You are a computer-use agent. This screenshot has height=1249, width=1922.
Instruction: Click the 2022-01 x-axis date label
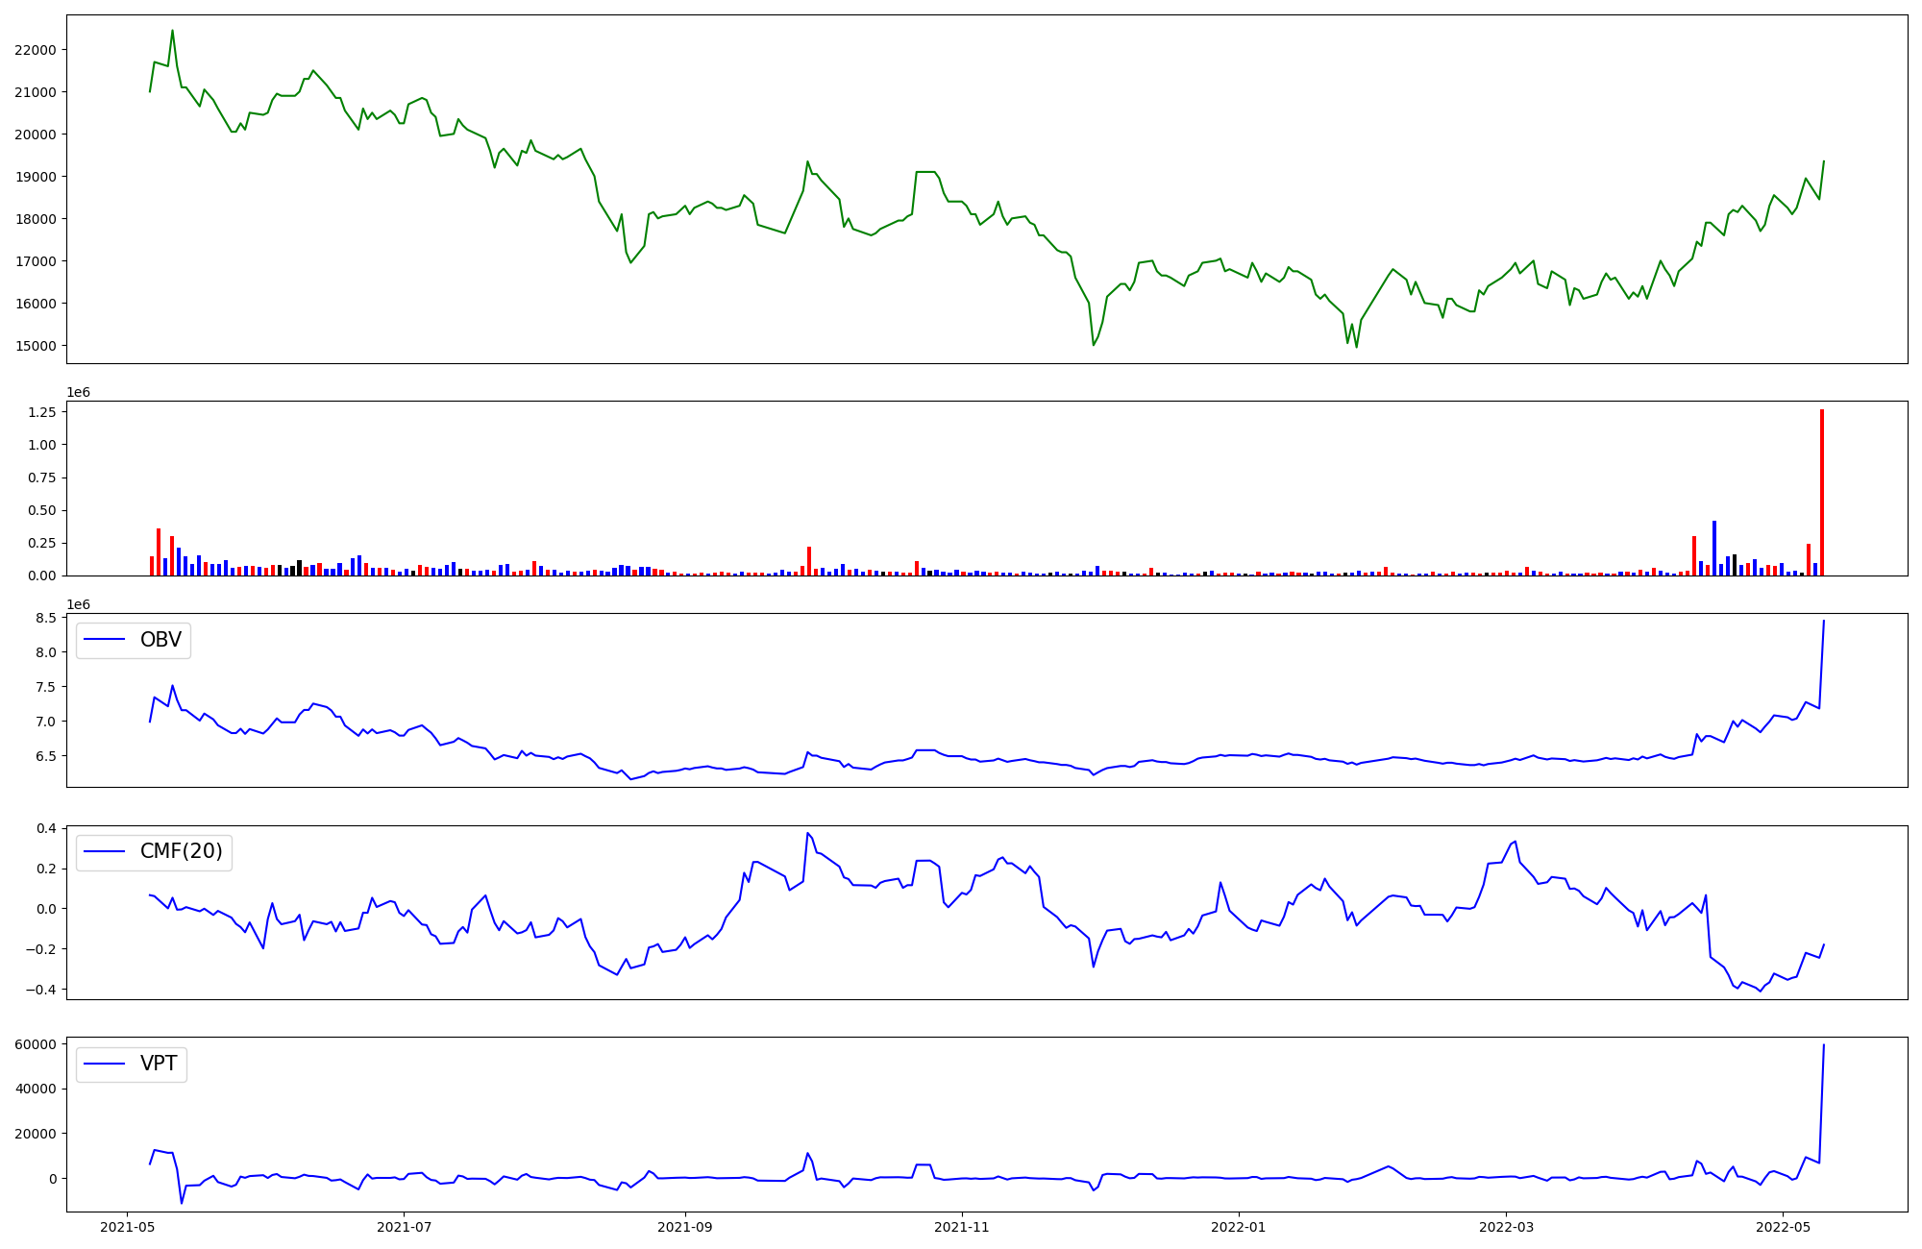pyautogui.click(x=1238, y=1227)
